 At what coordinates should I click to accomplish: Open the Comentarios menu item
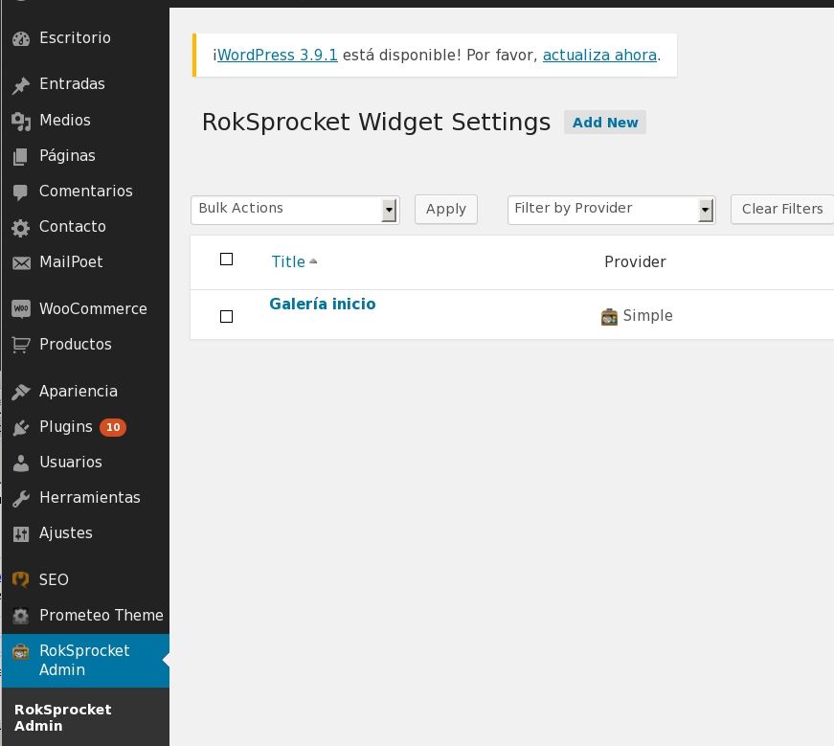tap(85, 191)
